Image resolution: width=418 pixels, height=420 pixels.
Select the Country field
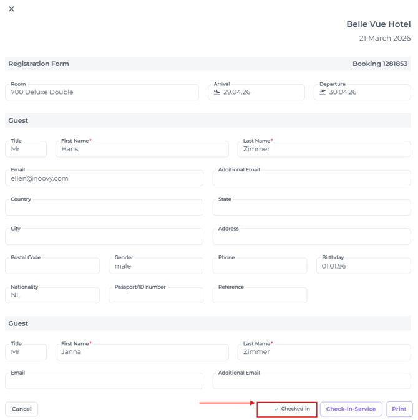click(x=104, y=208)
